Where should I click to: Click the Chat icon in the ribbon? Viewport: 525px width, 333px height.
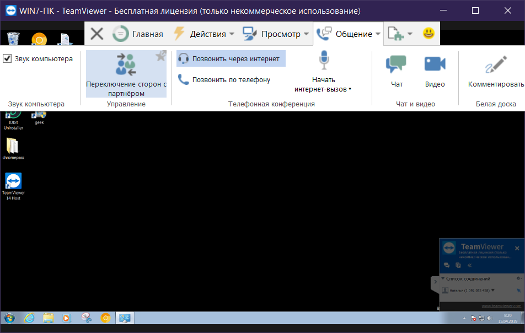pyautogui.click(x=396, y=65)
